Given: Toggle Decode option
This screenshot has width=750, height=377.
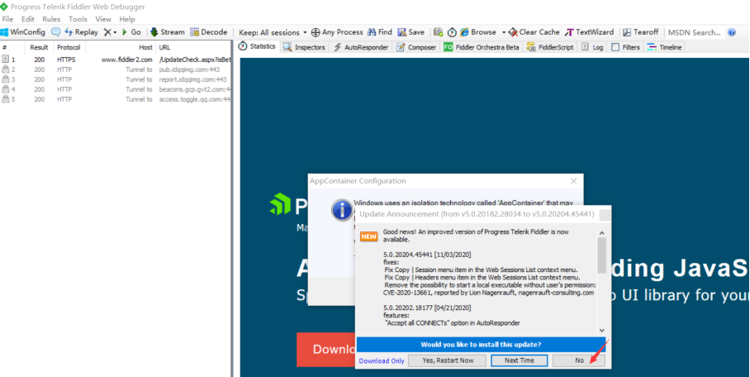Looking at the screenshot, I should point(208,32).
